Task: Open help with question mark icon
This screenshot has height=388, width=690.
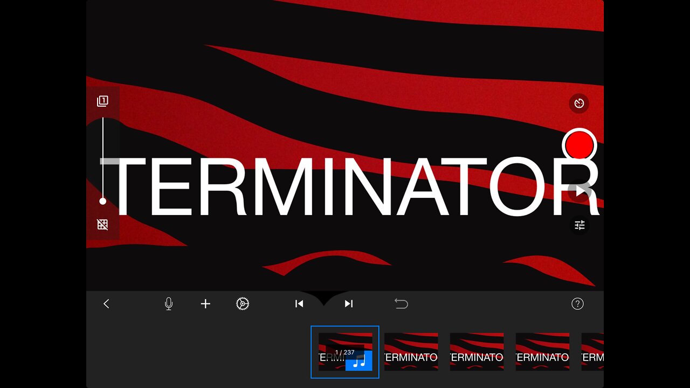Action: 577,304
